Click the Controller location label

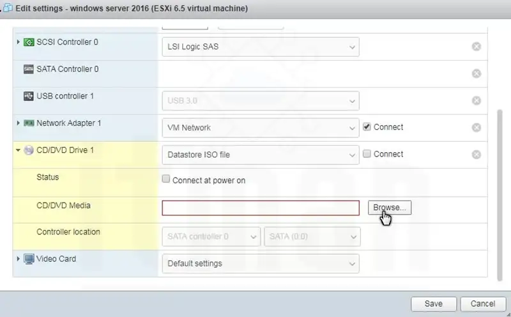[x=68, y=232]
